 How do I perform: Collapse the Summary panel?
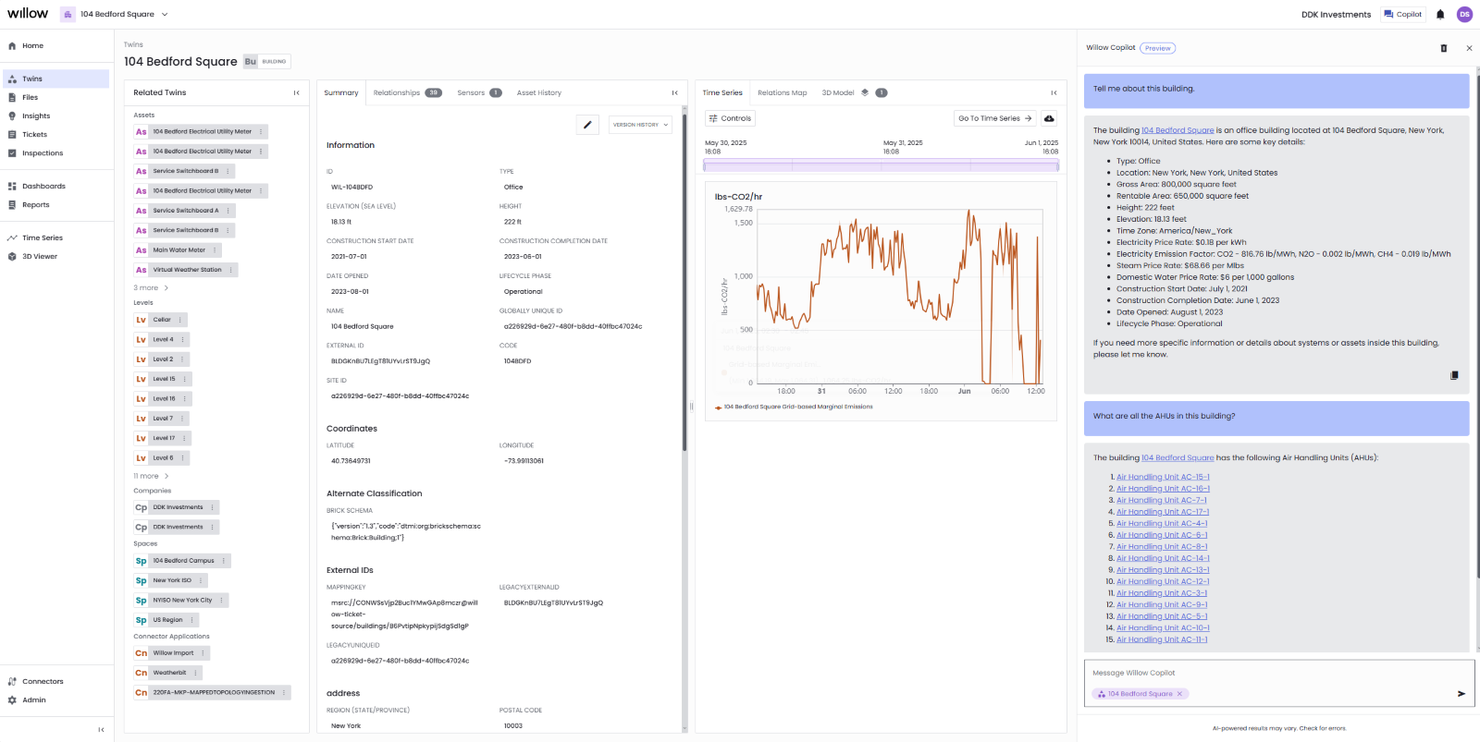coord(674,92)
